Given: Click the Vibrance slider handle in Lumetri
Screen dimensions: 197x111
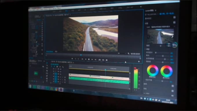Looking at the screenshot, I should point(165,59).
